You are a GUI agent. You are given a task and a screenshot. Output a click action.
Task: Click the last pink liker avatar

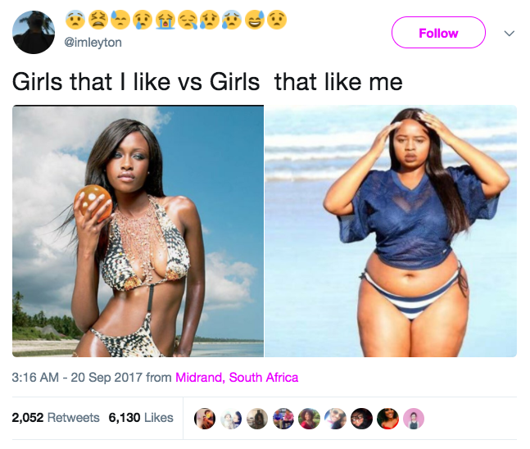pos(414,419)
